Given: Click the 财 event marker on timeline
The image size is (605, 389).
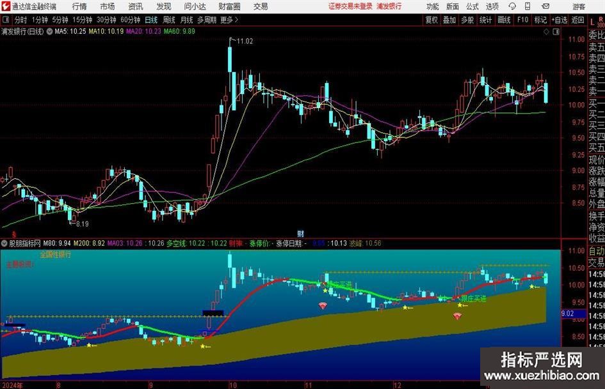Looking at the screenshot, I should (300, 233).
